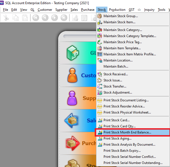Choose Stock Transfer from Stock menu
This screenshot has width=170, height=167.
(115, 86)
